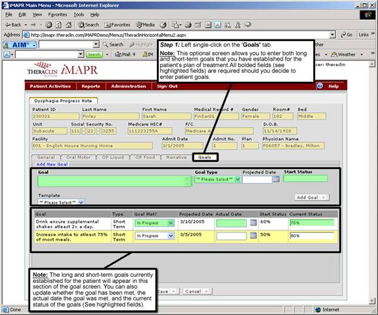Click the Stop loading icon
The width and height of the screenshot is (378, 315).
[49, 25]
